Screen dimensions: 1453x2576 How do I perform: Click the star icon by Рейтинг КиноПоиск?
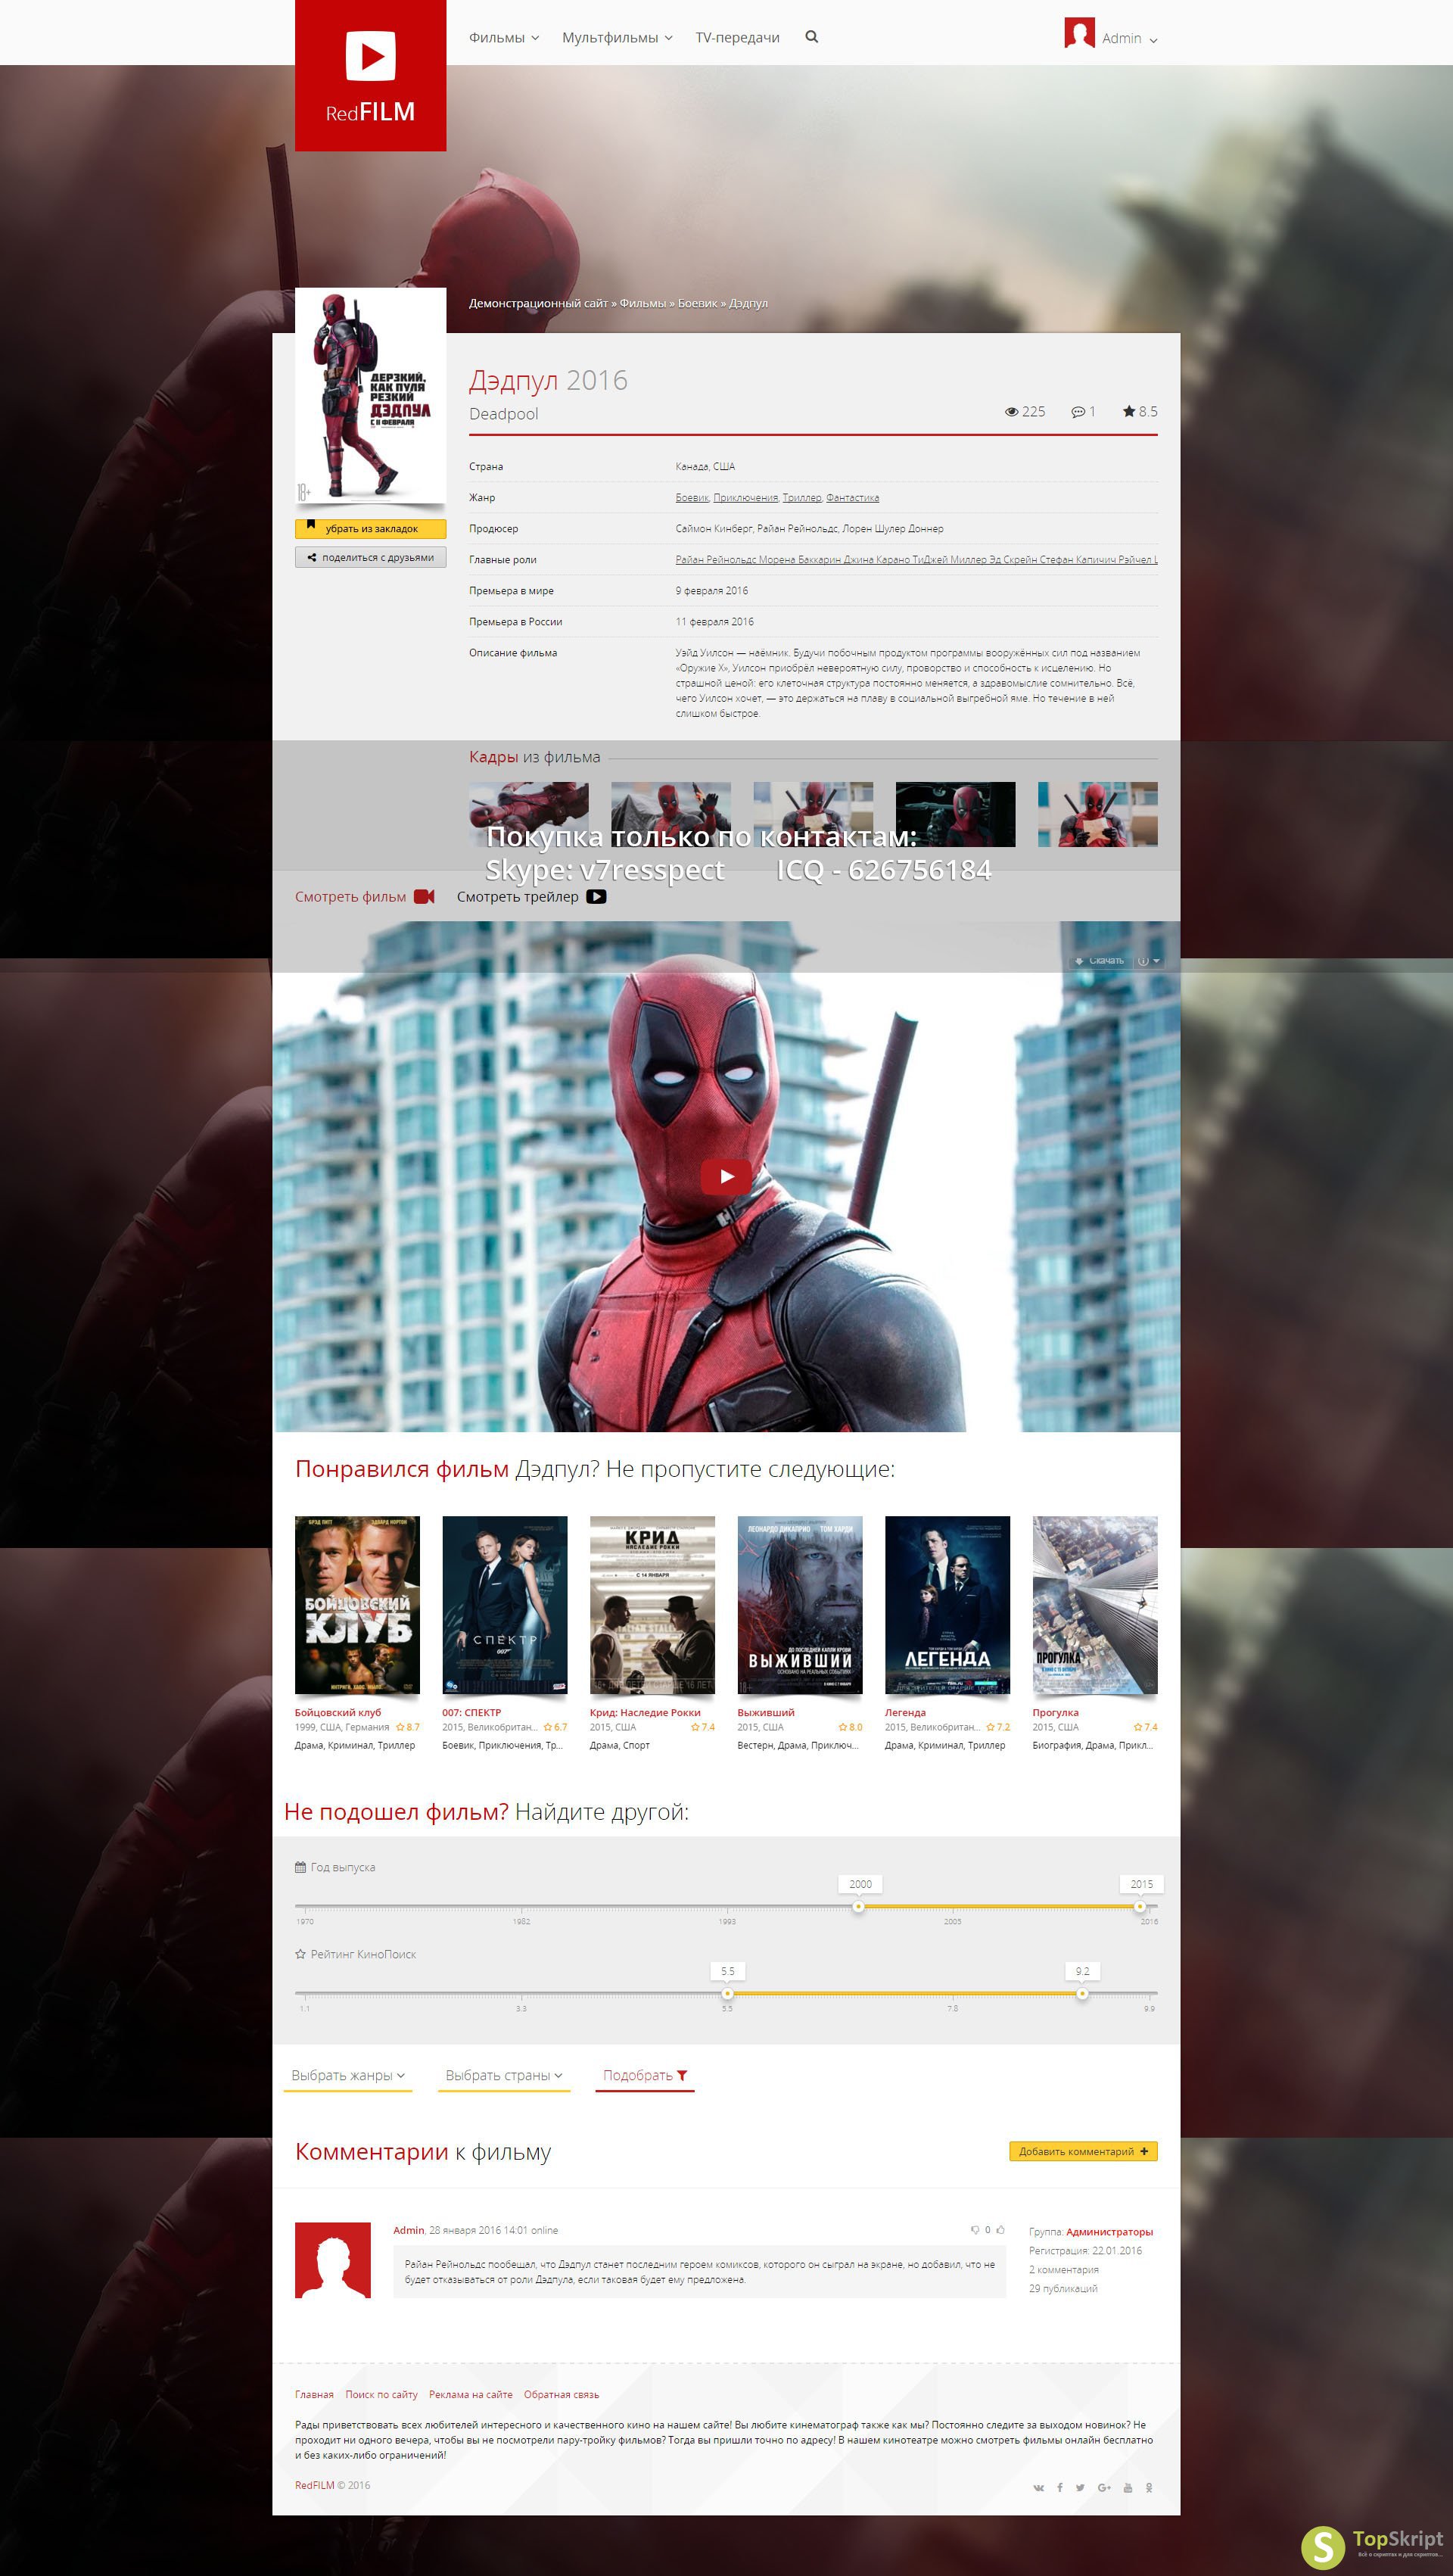point(300,1954)
